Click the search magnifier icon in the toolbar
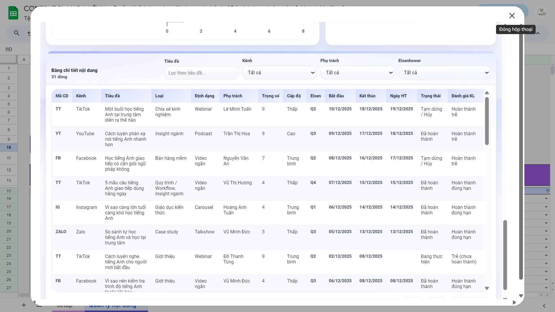The width and height of the screenshot is (555, 312). pos(17,33)
